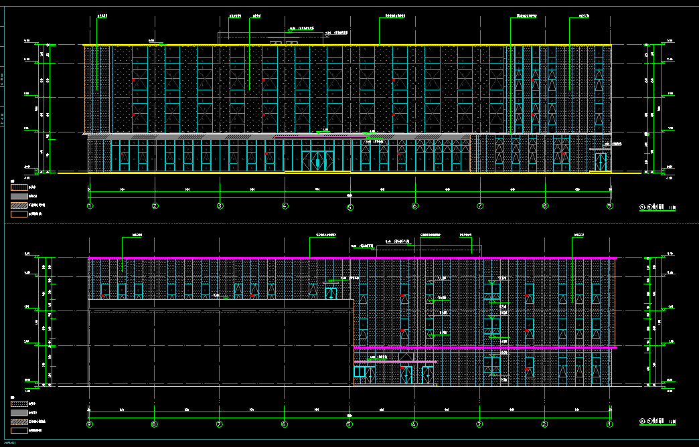Click axis bubble 9 at upper elevation's right end
This screenshot has width=699, height=447.
(610, 206)
